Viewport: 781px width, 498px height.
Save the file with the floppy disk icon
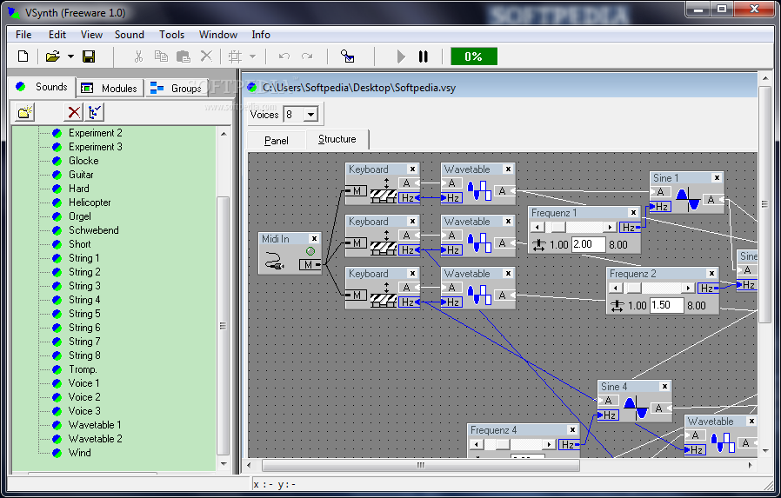(89, 56)
